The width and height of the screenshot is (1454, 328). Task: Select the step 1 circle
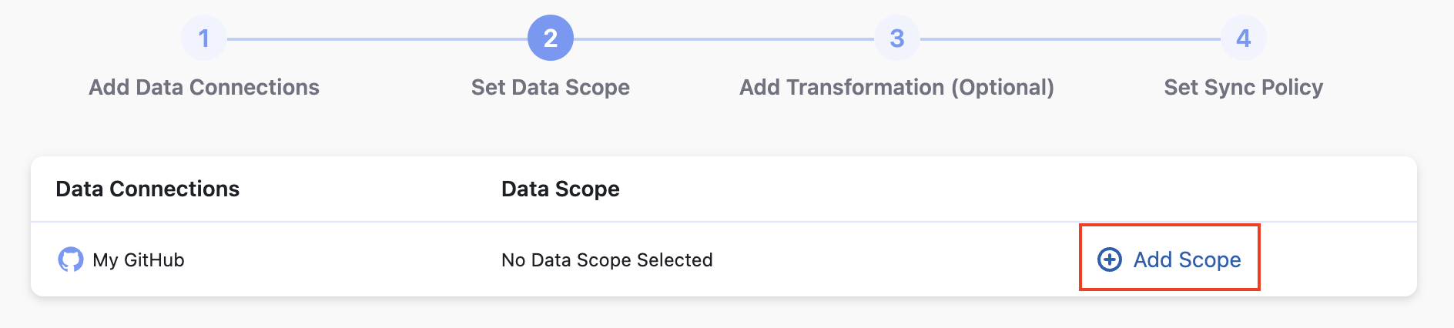[203, 38]
